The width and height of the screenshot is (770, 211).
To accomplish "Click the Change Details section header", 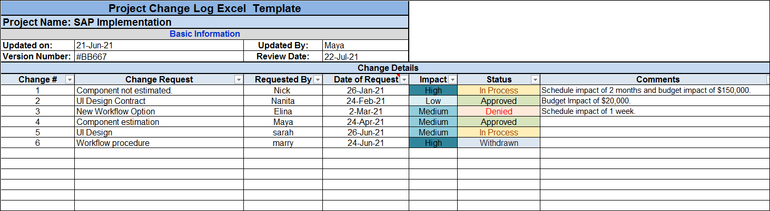I will pyautogui.click(x=388, y=68).
